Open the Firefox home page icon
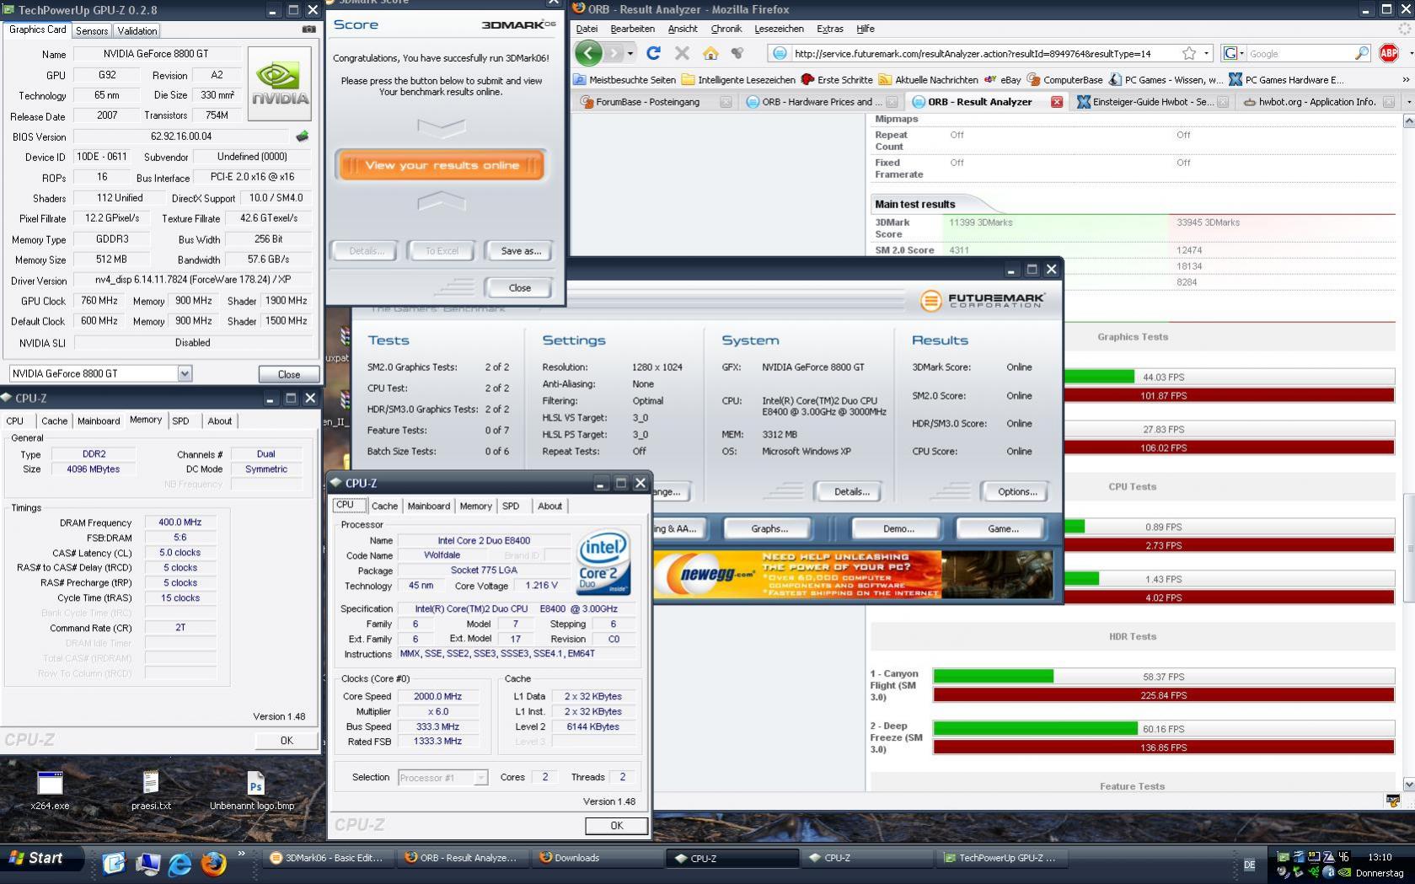1415x884 pixels. 710,53
